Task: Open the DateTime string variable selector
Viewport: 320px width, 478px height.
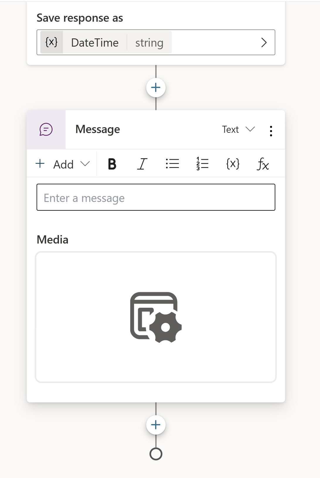Action: 156,42
